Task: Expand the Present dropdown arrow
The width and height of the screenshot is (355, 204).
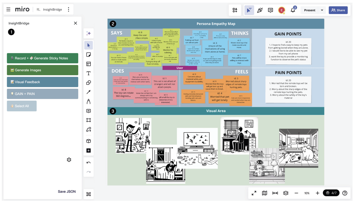Action: pyautogui.click(x=322, y=10)
